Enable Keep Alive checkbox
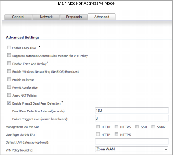173x155 pixels. point(9,47)
